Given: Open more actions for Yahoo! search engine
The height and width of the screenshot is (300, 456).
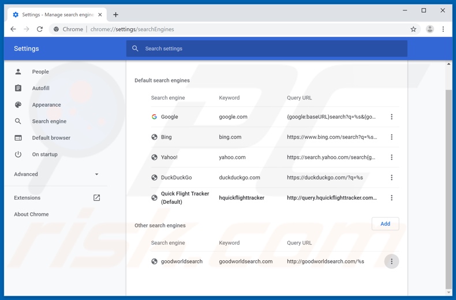Looking at the screenshot, I should point(391,157).
